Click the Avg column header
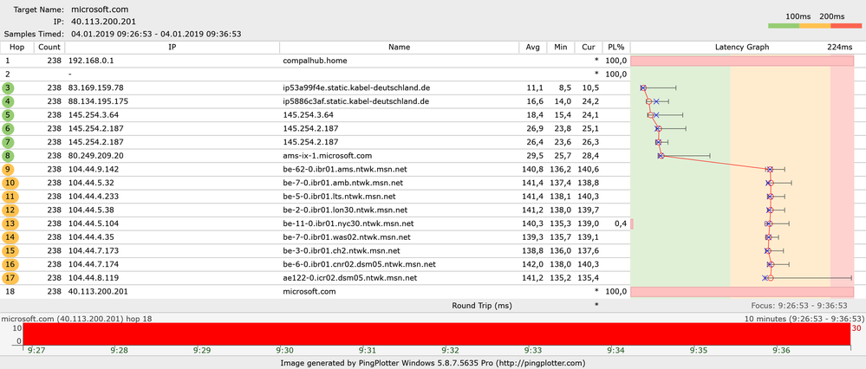 click(532, 48)
